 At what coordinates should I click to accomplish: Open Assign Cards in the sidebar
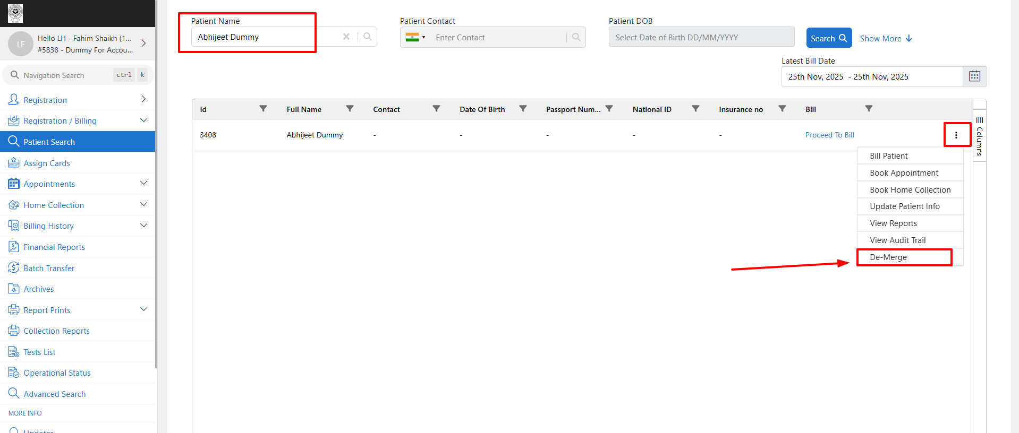[78, 163]
